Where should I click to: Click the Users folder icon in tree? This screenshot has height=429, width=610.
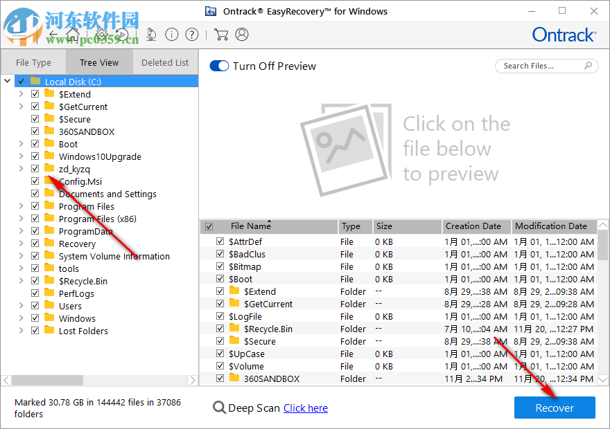(49, 305)
